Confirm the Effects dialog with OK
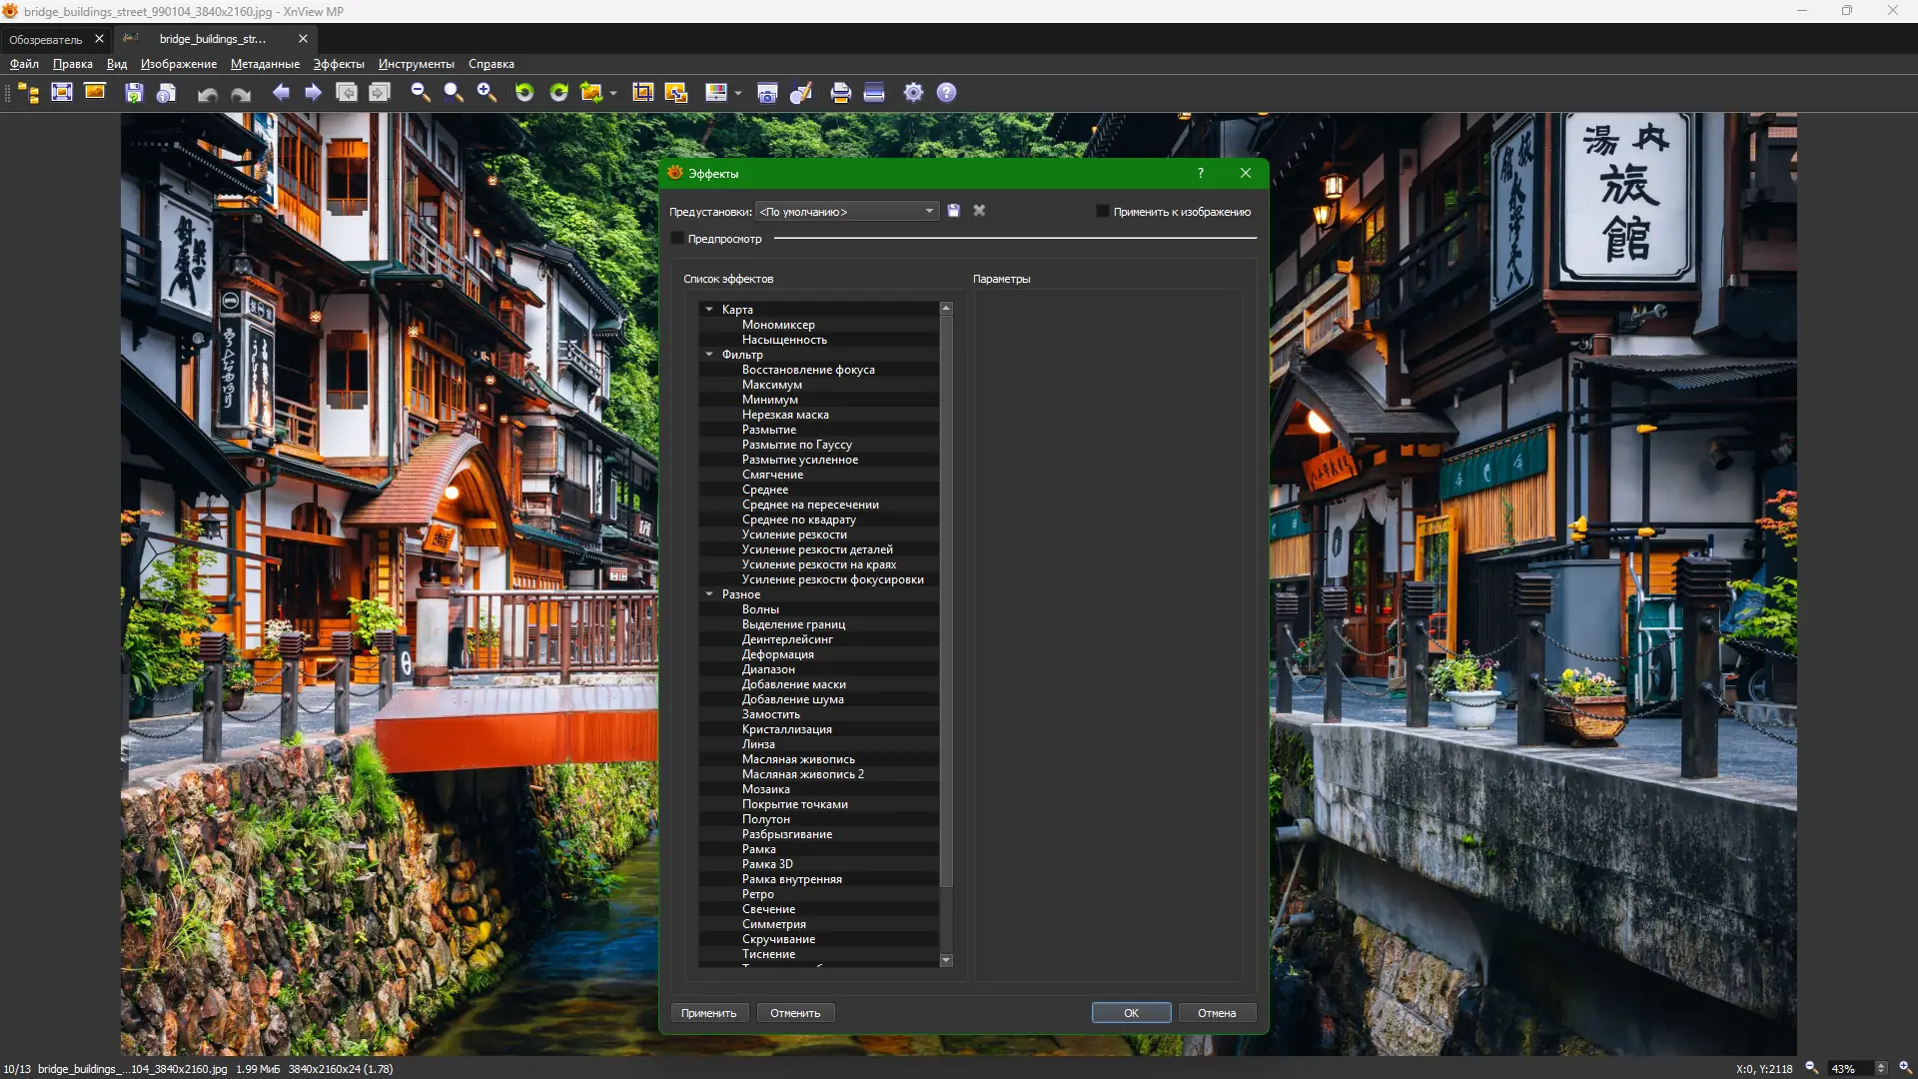Viewport: 1918px width, 1079px height. coord(1130,1012)
